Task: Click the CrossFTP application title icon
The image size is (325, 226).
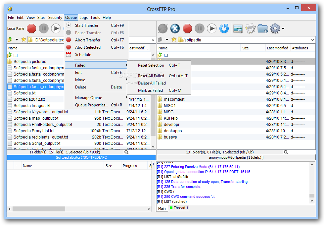Action: click(10, 9)
